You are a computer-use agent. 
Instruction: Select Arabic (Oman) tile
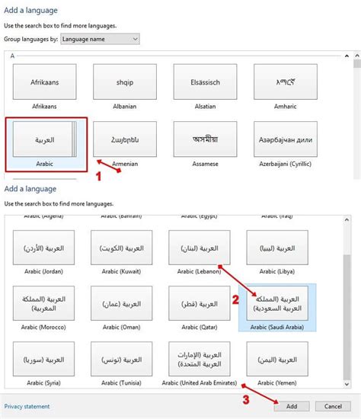pyautogui.click(x=122, y=303)
